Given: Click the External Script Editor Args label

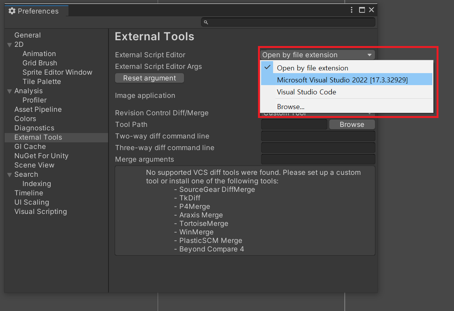Looking at the screenshot, I should (x=158, y=67).
